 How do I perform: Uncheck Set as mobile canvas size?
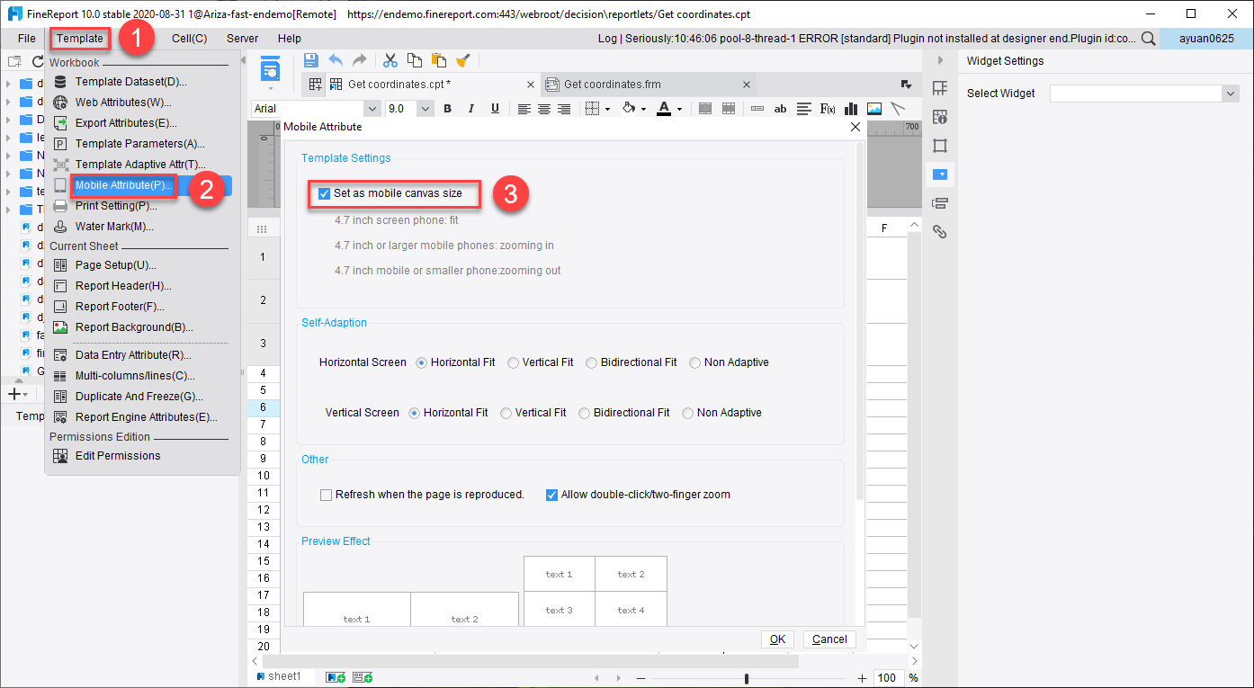(x=325, y=193)
